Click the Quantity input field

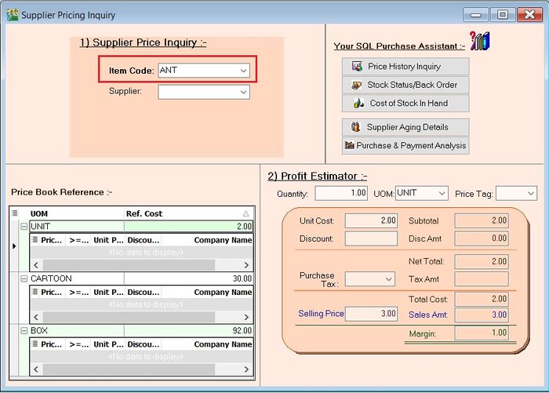coord(341,193)
